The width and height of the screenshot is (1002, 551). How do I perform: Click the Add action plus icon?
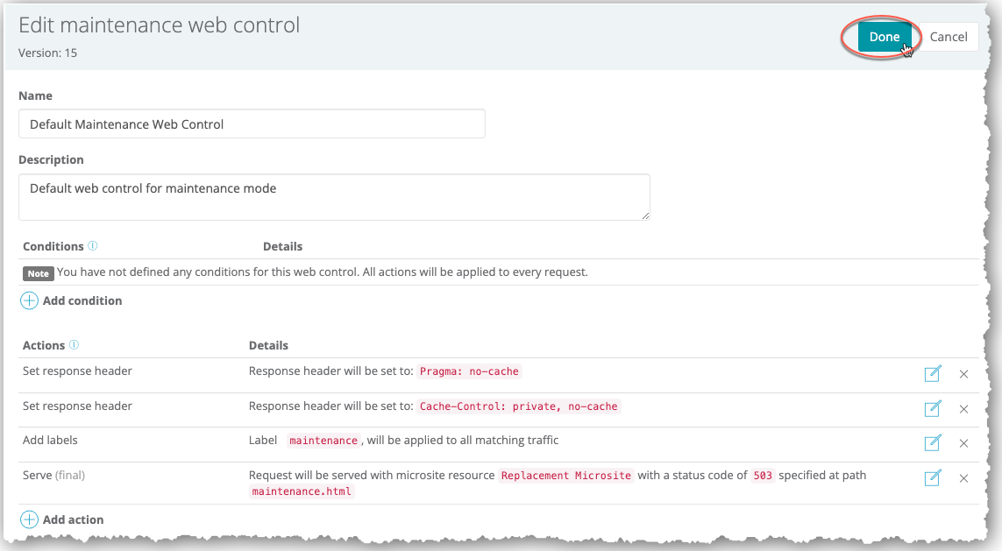(29, 519)
